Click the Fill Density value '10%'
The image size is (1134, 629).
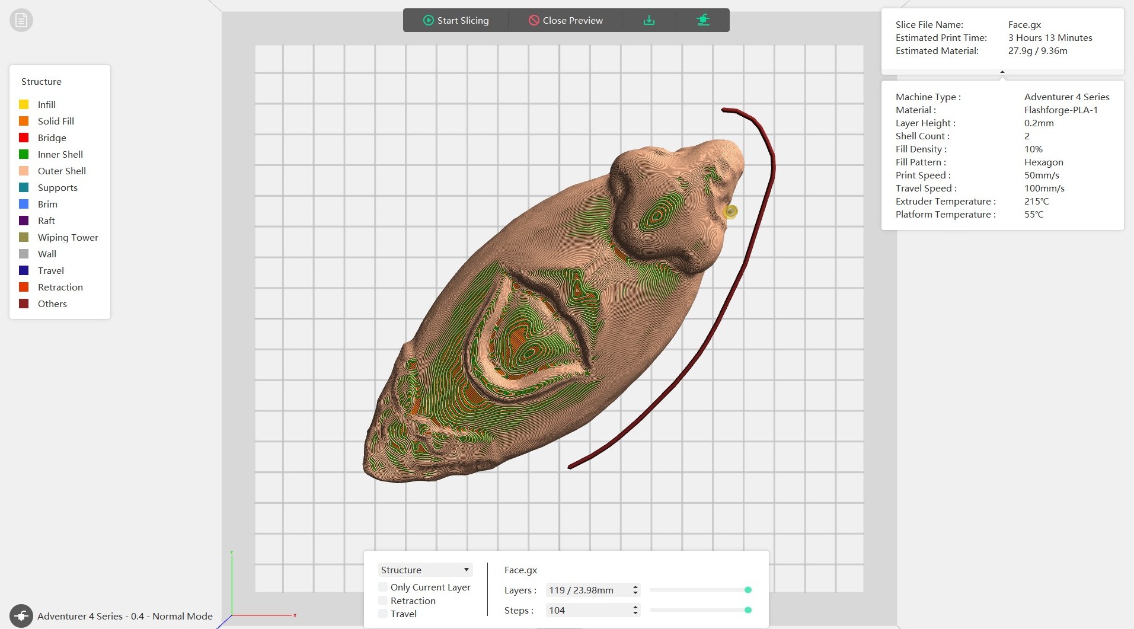[x=1033, y=149]
